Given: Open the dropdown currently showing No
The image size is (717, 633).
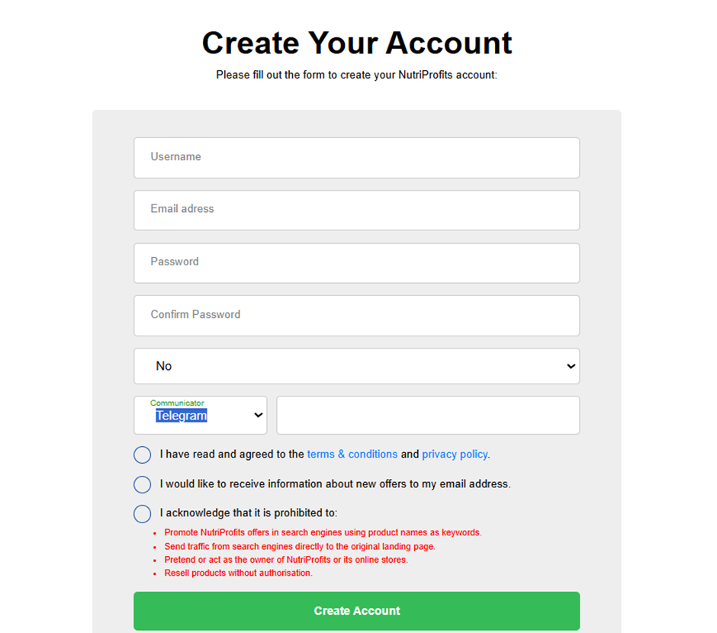Looking at the screenshot, I should [356, 366].
